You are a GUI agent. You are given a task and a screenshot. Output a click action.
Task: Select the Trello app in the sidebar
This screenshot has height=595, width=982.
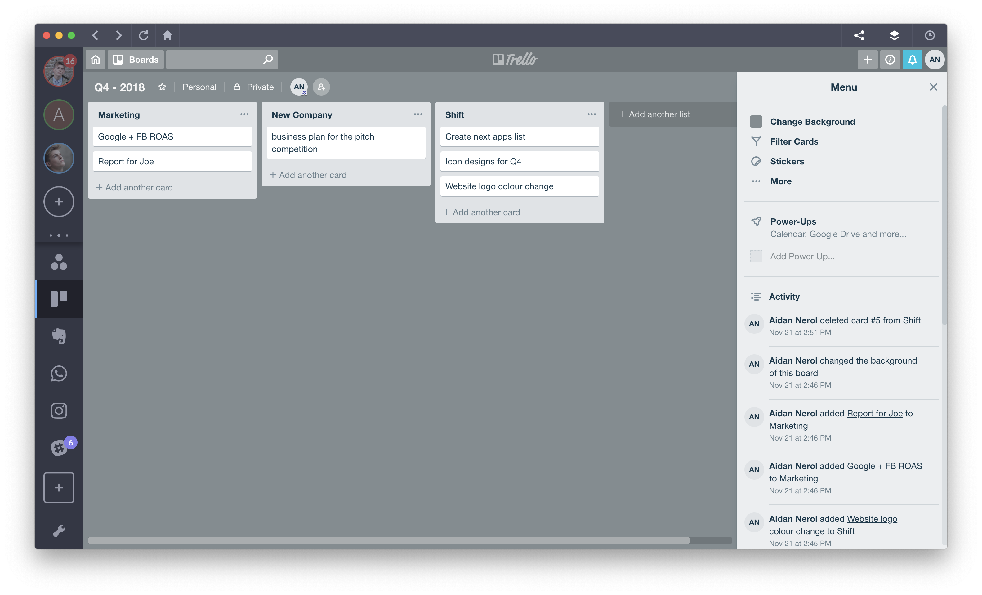click(59, 299)
